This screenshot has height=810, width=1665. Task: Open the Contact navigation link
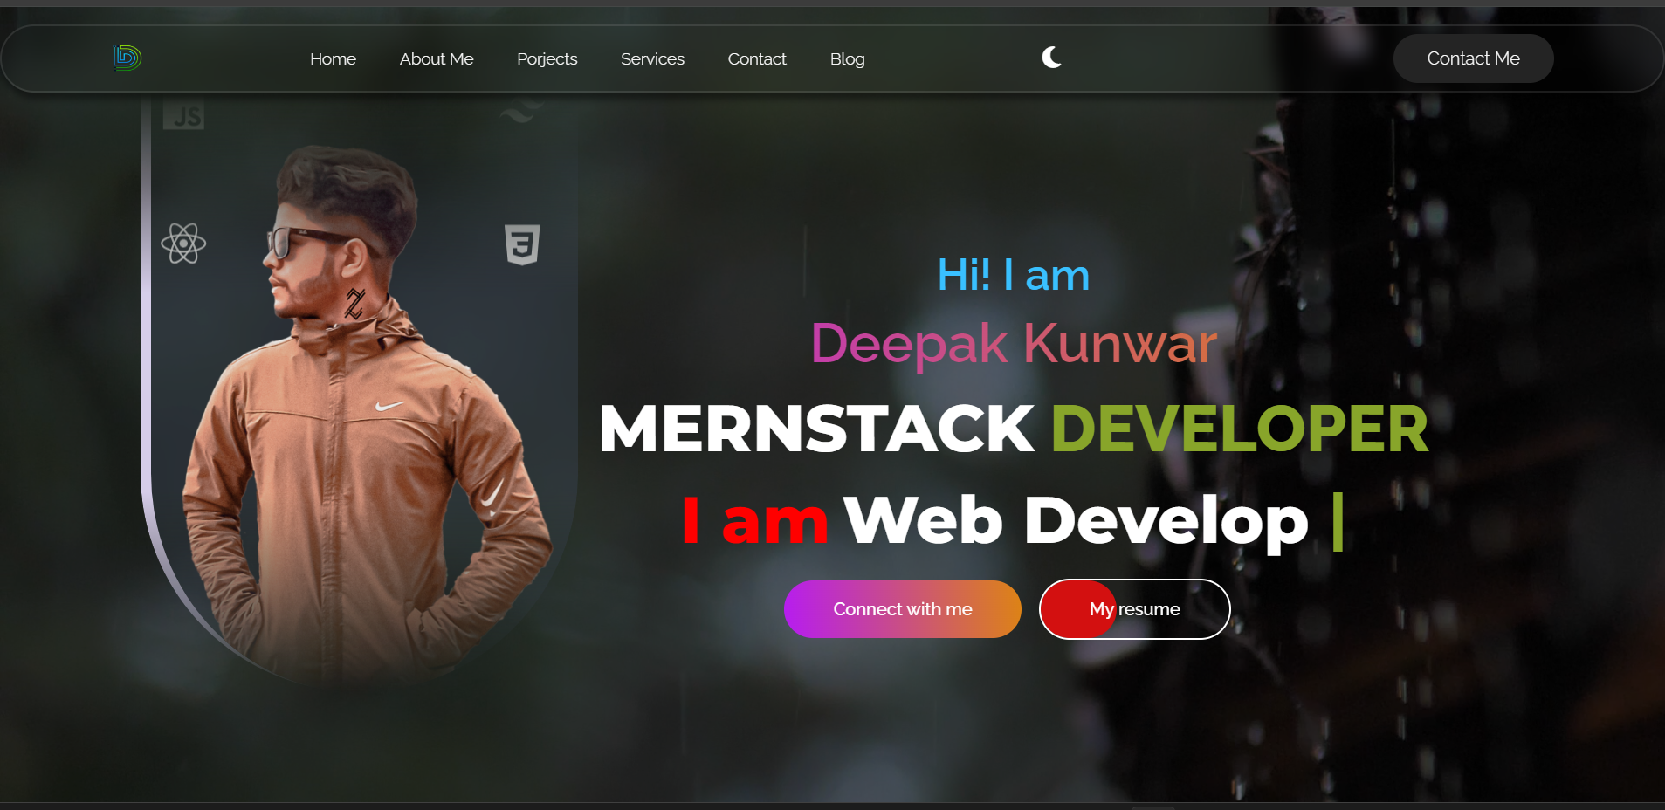tap(756, 58)
